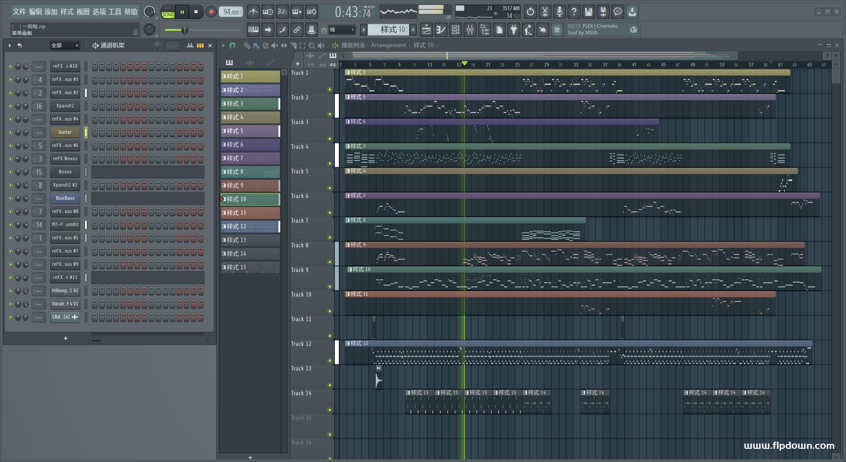Viewport: 846px width, 462px height.
Task: Select the playlist pencil draw tool
Action: 247,45
